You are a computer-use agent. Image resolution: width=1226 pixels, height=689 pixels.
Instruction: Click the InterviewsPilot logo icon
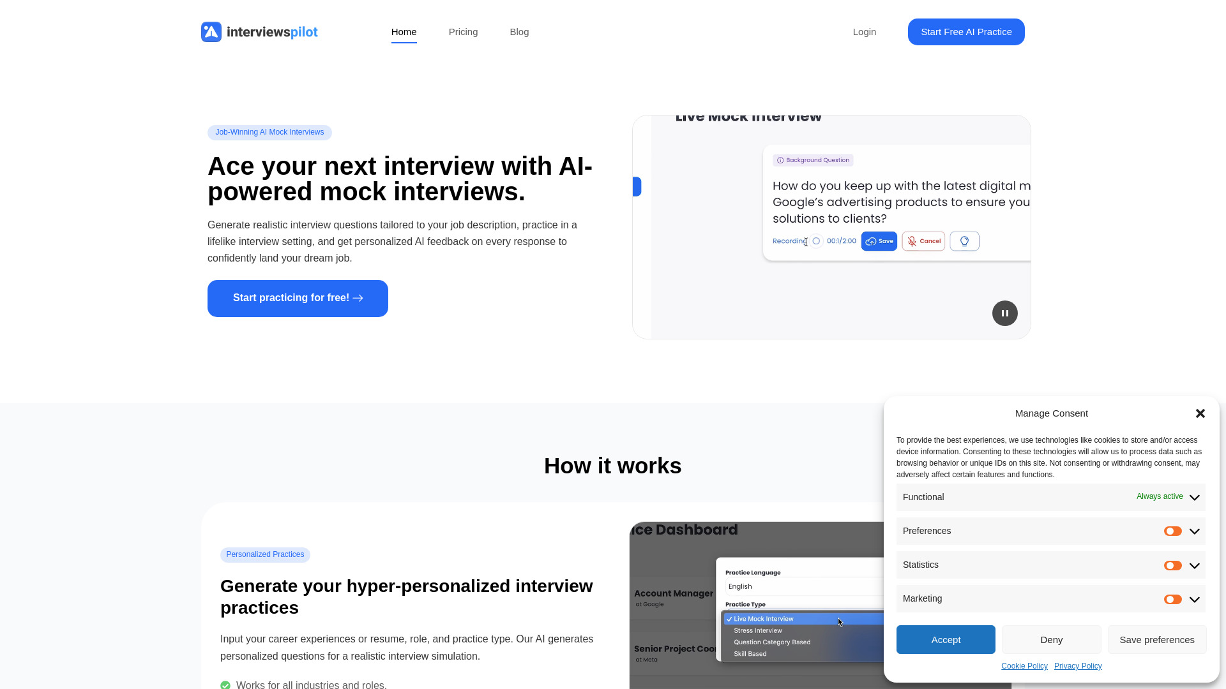(x=211, y=31)
